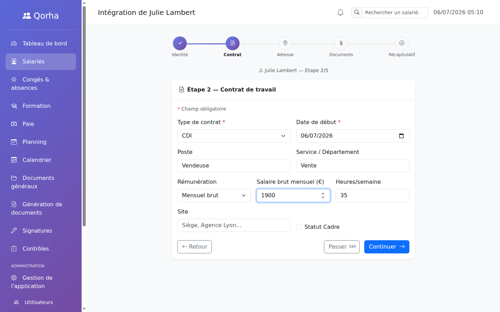The image size is (500, 312).
Task: Click the Site input field
Action: [x=234, y=225]
